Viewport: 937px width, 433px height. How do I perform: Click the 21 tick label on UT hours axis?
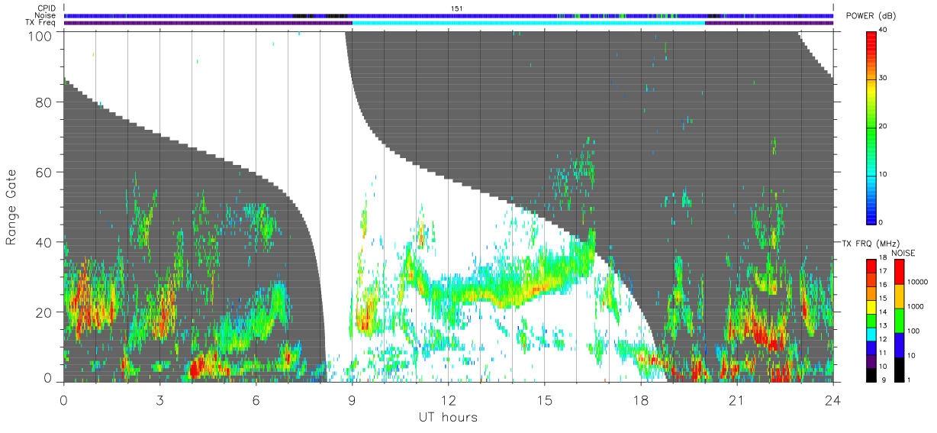pyautogui.click(x=736, y=400)
